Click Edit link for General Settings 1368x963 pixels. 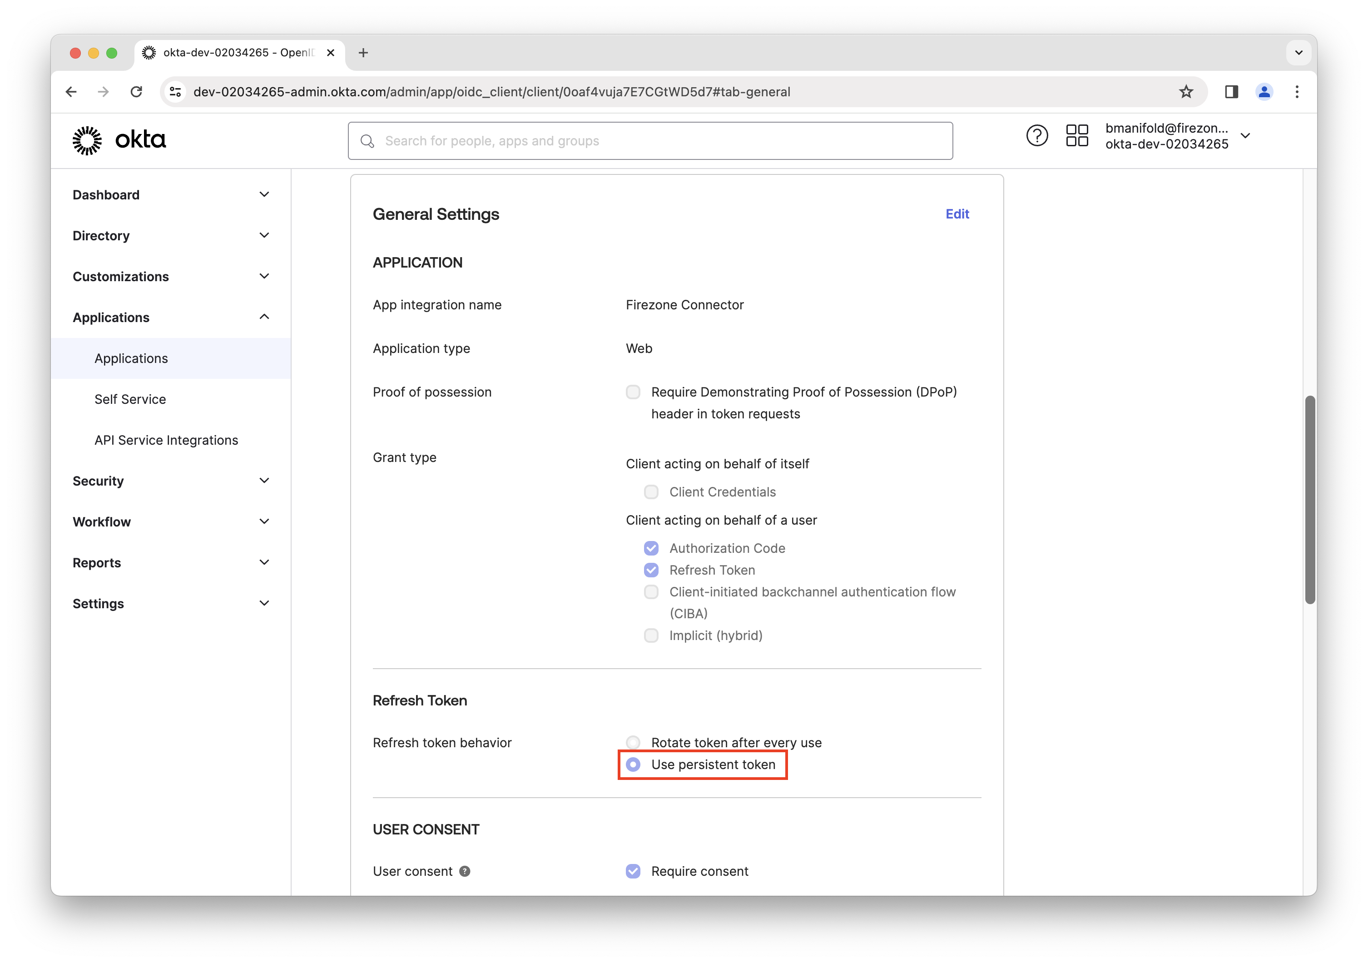[957, 213]
